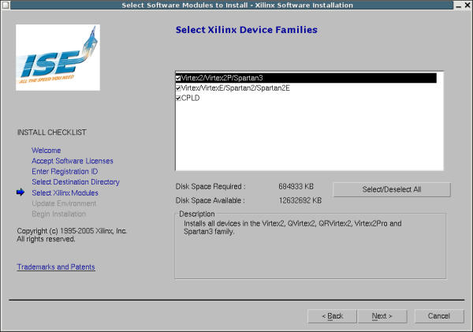Select the Virtex2/Virtex2P/Spartan3 list row
The image size is (473, 332).
coord(306,78)
